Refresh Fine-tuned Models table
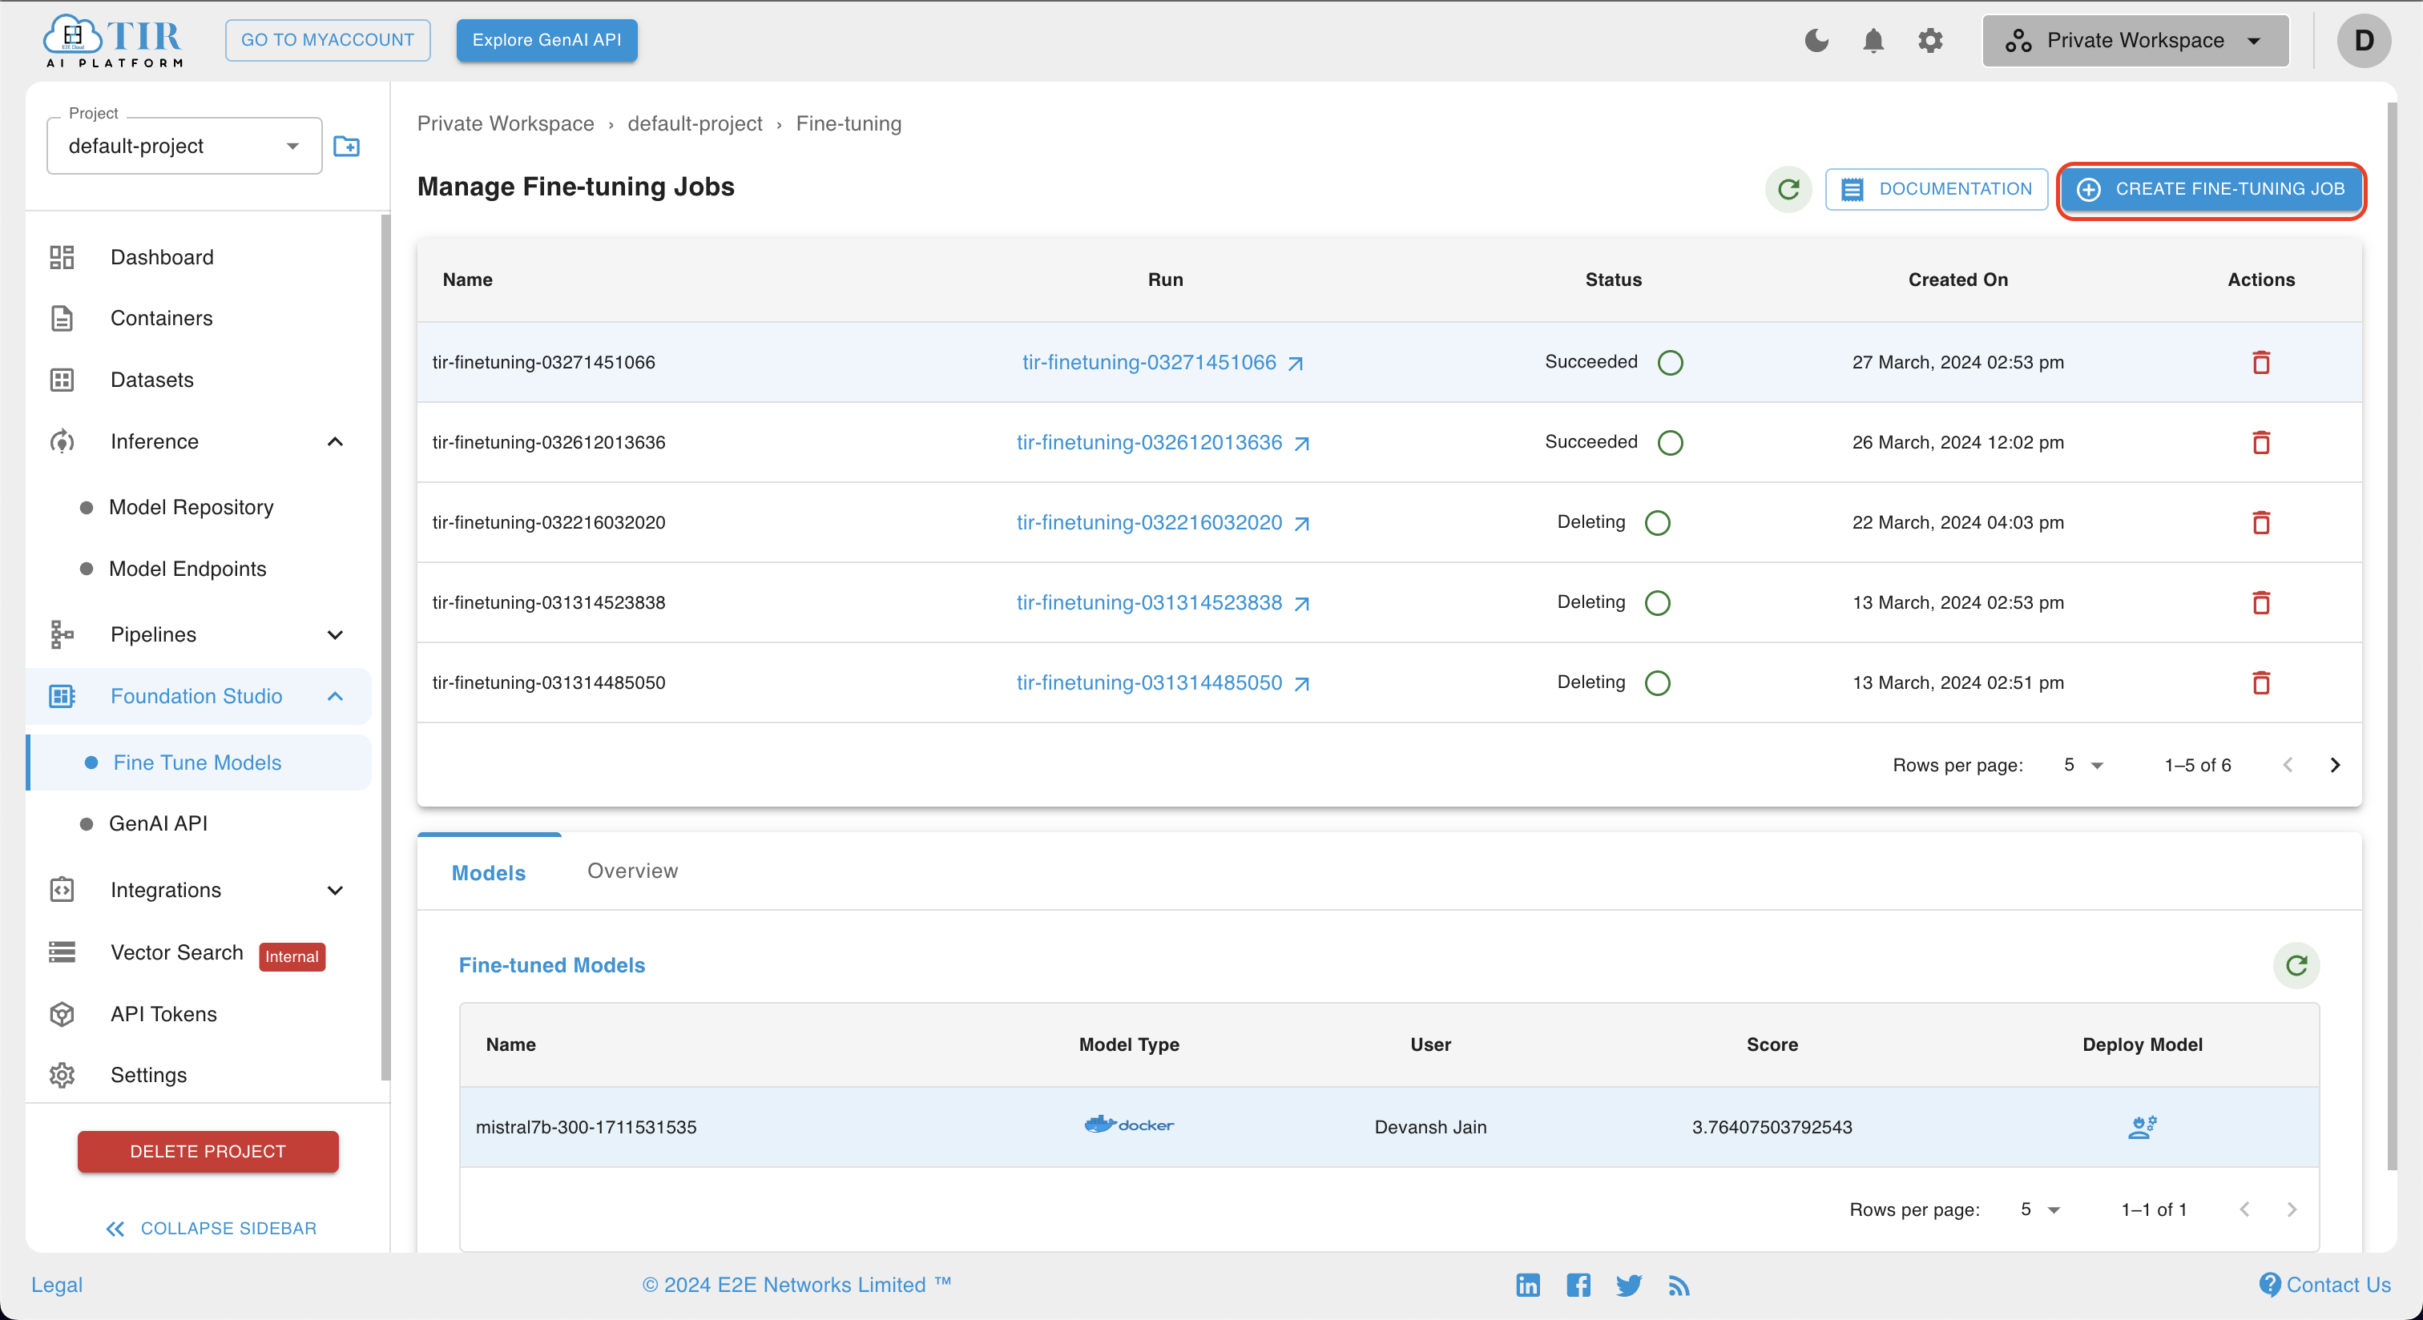 pyautogui.click(x=2296, y=965)
